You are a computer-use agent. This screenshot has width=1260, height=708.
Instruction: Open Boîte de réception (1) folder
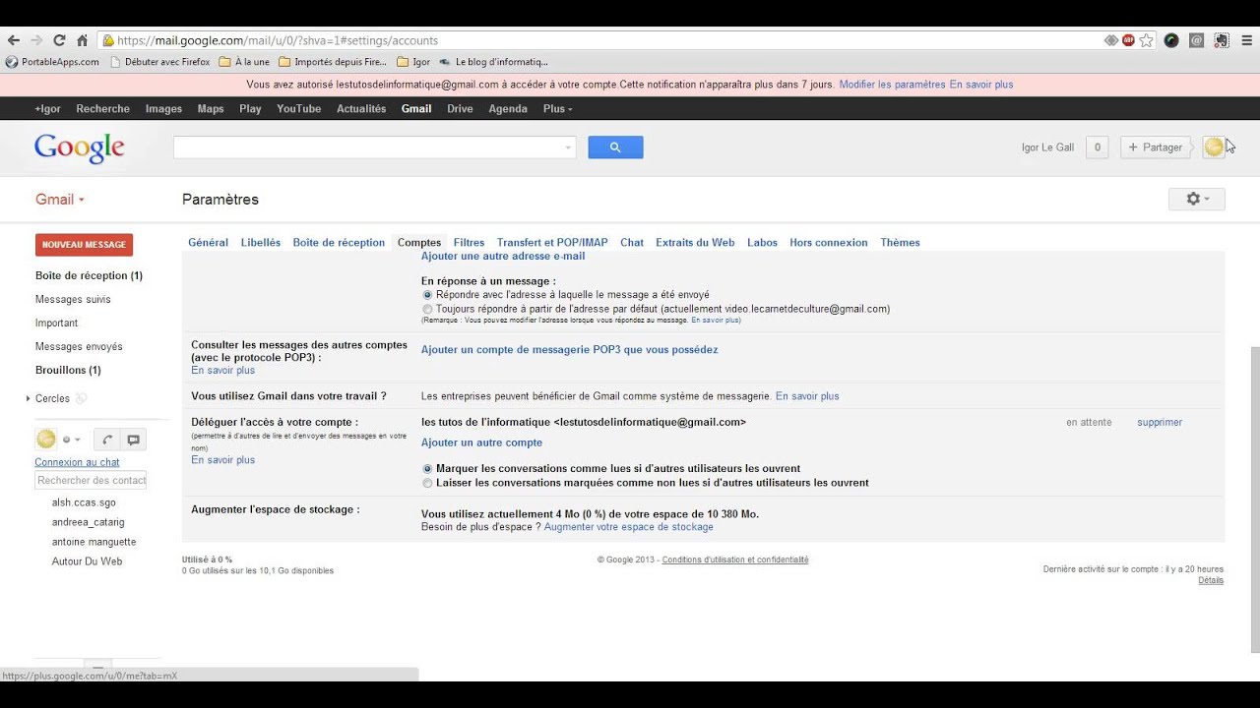(x=89, y=275)
